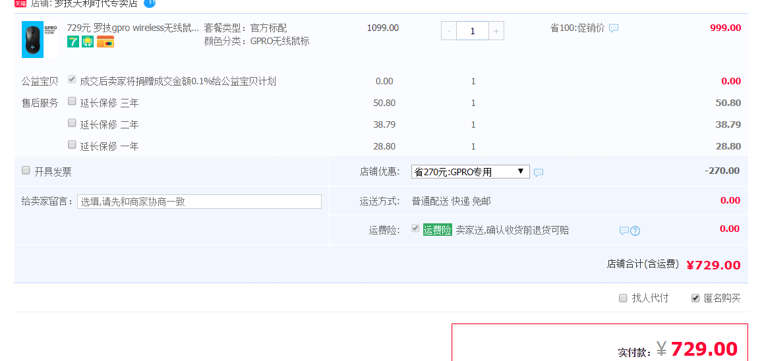The width and height of the screenshot is (762, 361).
Task: Click the 卖家送,确认收货前退货可赔 description
Action: coord(512,231)
